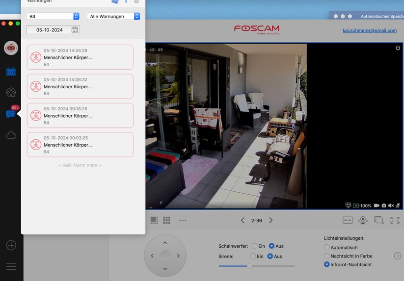The width and height of the screenshot is (404, 281).
Task: Go to previous camera page arrow
Action: click(242, 220)
